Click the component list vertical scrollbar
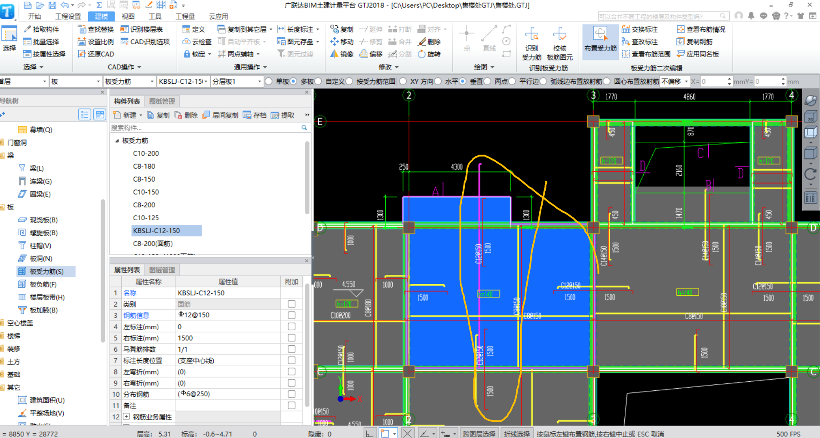 [x=307, y=178]
